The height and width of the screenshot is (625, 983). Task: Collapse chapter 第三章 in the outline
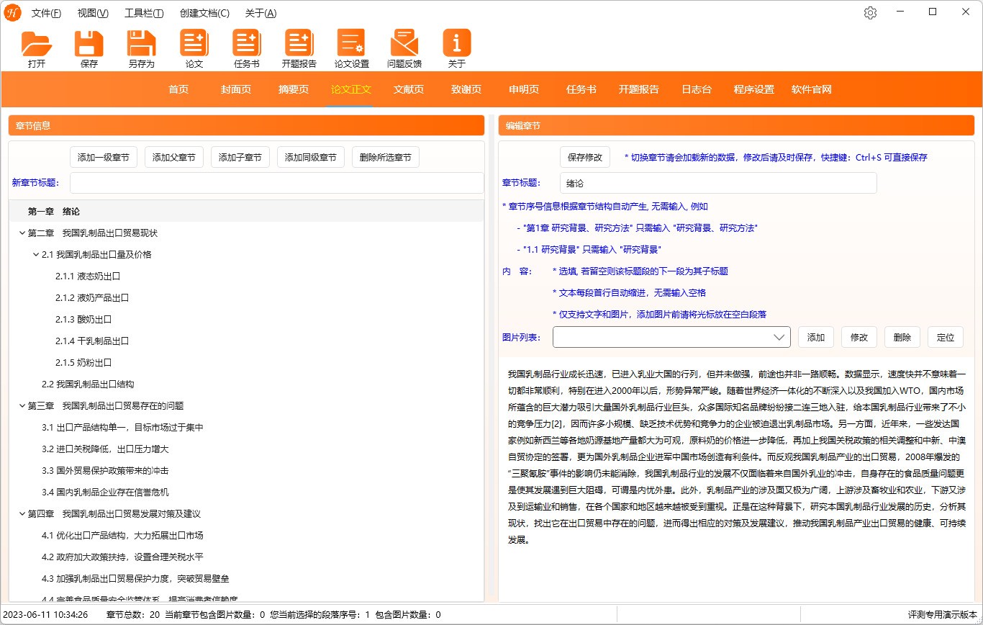point(22,405)
